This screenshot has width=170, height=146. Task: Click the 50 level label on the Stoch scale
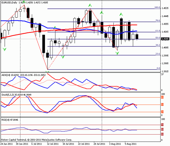(162, 104)
